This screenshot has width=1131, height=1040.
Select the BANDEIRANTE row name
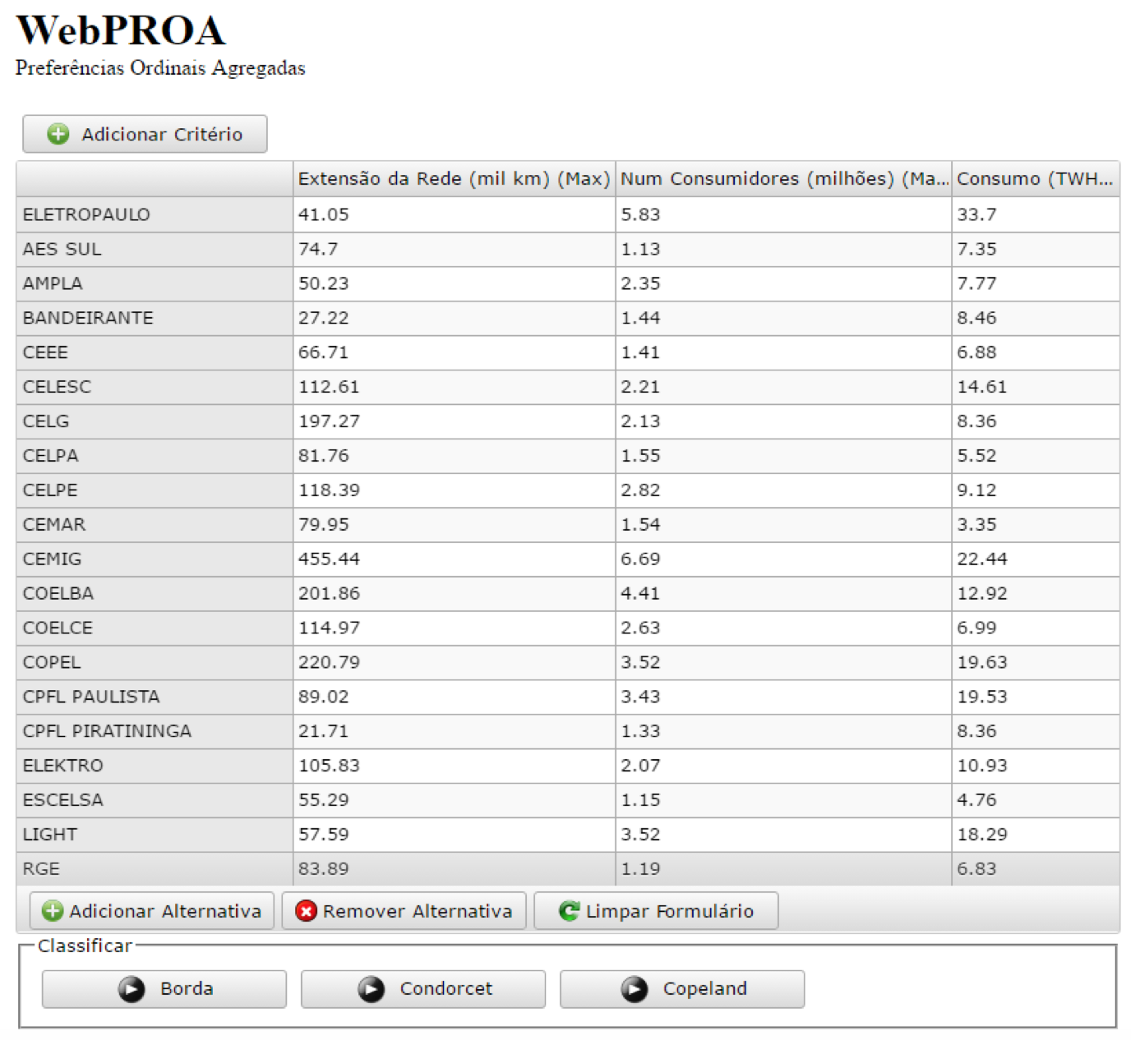pos(88,318)
